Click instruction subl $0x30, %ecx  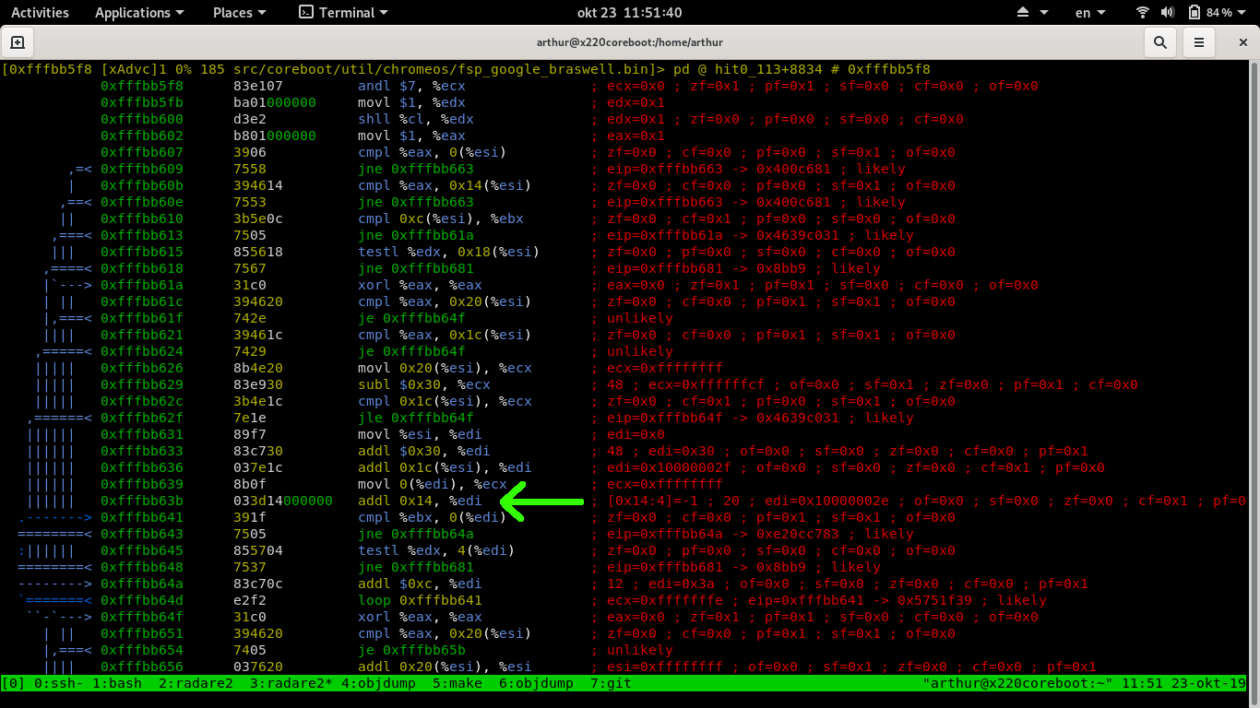coord(424,384)
